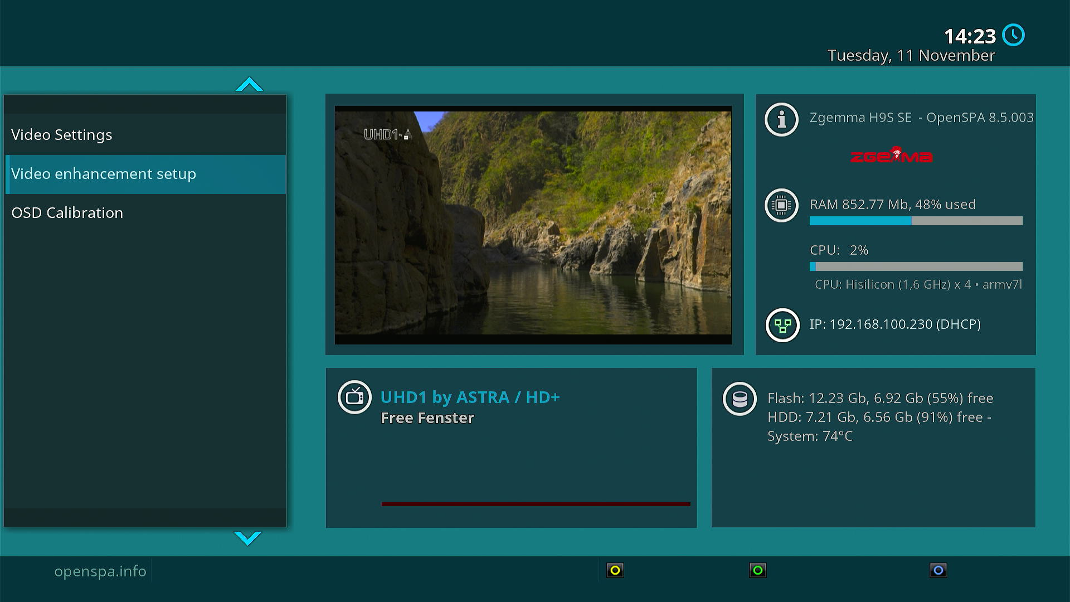Click the TV channel icon
The height and width of the screenshot is (602, 1070).
pyautogui.click(x=354, y=397)
